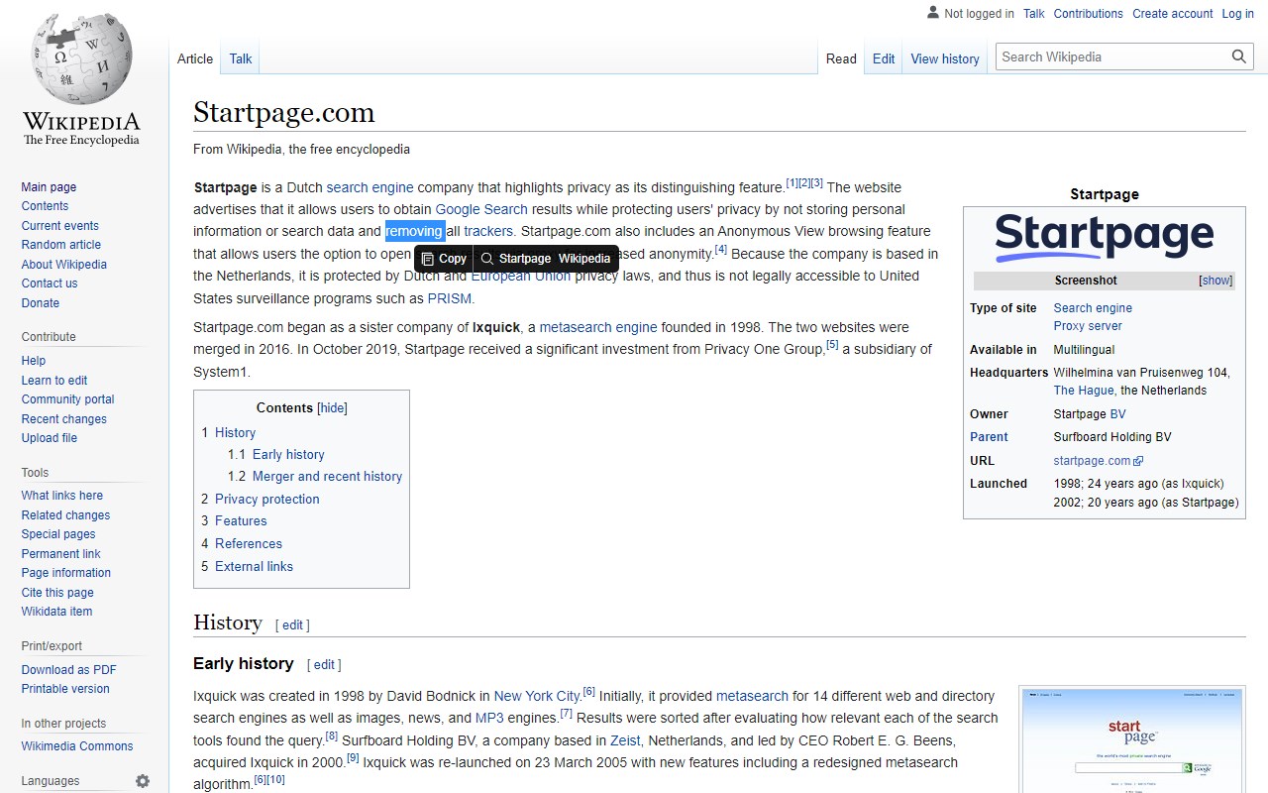Screen dimensions: 1268x793
Task: Open Current events
Action: 60,226
